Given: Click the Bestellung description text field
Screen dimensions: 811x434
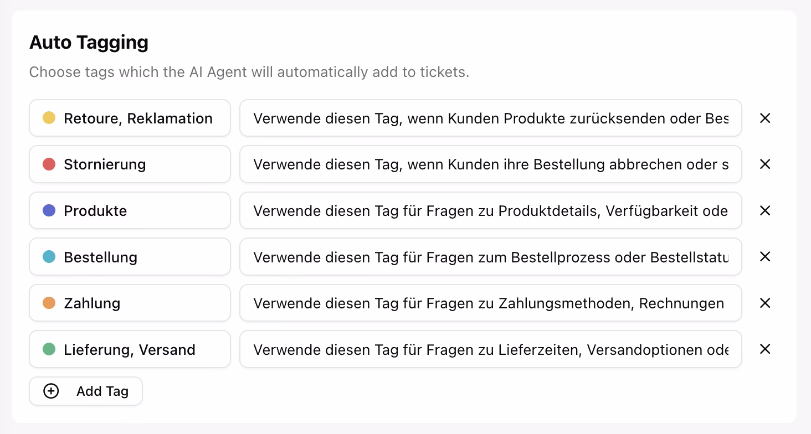Looking at the screenshot, I should coord(490,257).
